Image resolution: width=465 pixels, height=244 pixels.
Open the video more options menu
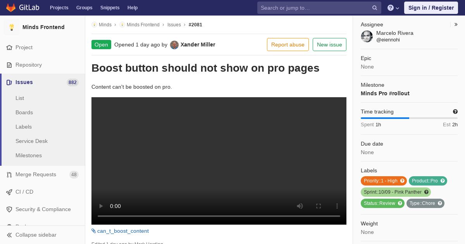pos(337,206)
